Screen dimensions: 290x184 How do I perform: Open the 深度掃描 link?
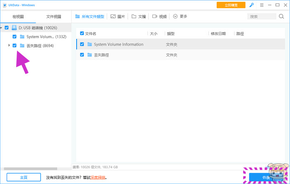point(98,177)
